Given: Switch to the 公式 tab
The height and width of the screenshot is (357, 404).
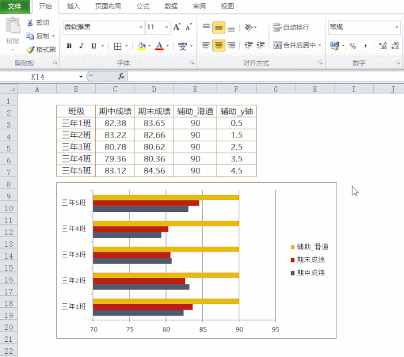Looking at the screenshot, I should 143,6.
